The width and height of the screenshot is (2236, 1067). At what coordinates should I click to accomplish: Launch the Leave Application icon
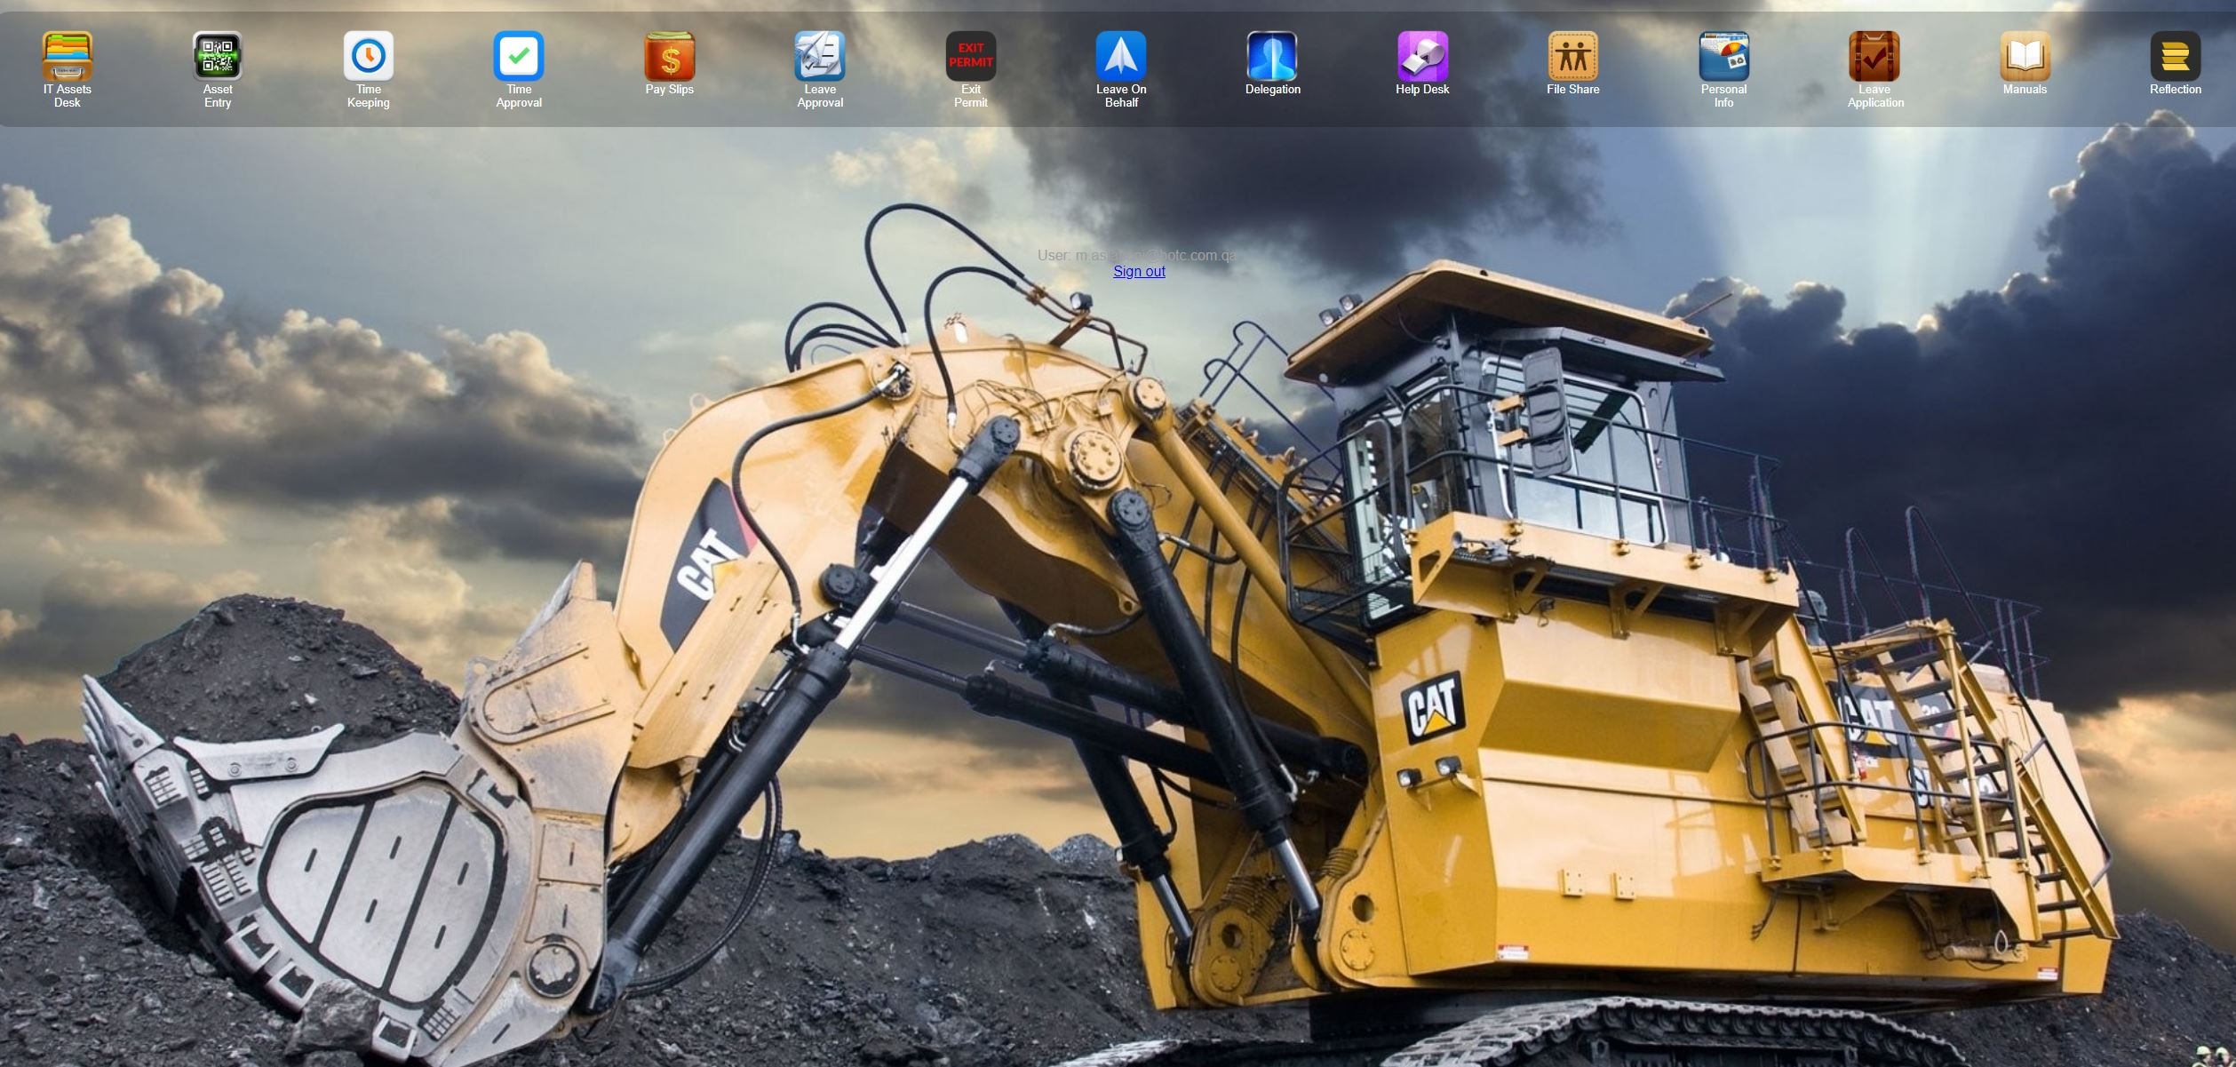1874,56
